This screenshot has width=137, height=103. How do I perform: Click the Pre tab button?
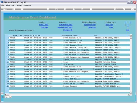(10, 97)
